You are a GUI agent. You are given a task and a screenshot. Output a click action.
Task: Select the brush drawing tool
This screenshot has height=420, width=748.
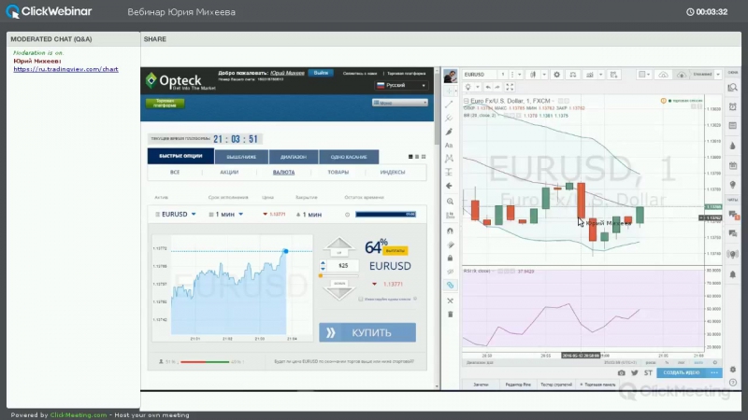450,132
